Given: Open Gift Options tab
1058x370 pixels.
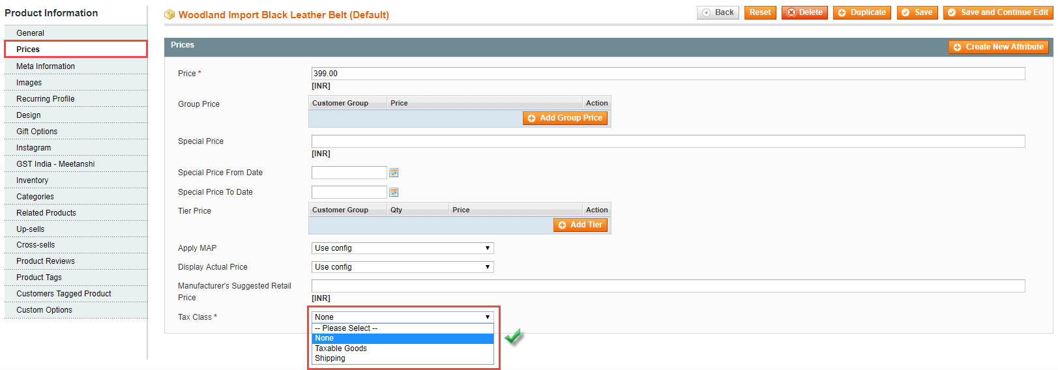Looking at the screenshot, I should tap(76, 132).
